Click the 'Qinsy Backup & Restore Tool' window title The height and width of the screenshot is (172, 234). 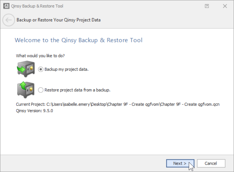click(37, 6)
